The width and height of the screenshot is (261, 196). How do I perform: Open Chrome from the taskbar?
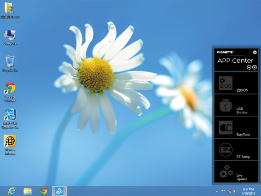click(43, 191)
